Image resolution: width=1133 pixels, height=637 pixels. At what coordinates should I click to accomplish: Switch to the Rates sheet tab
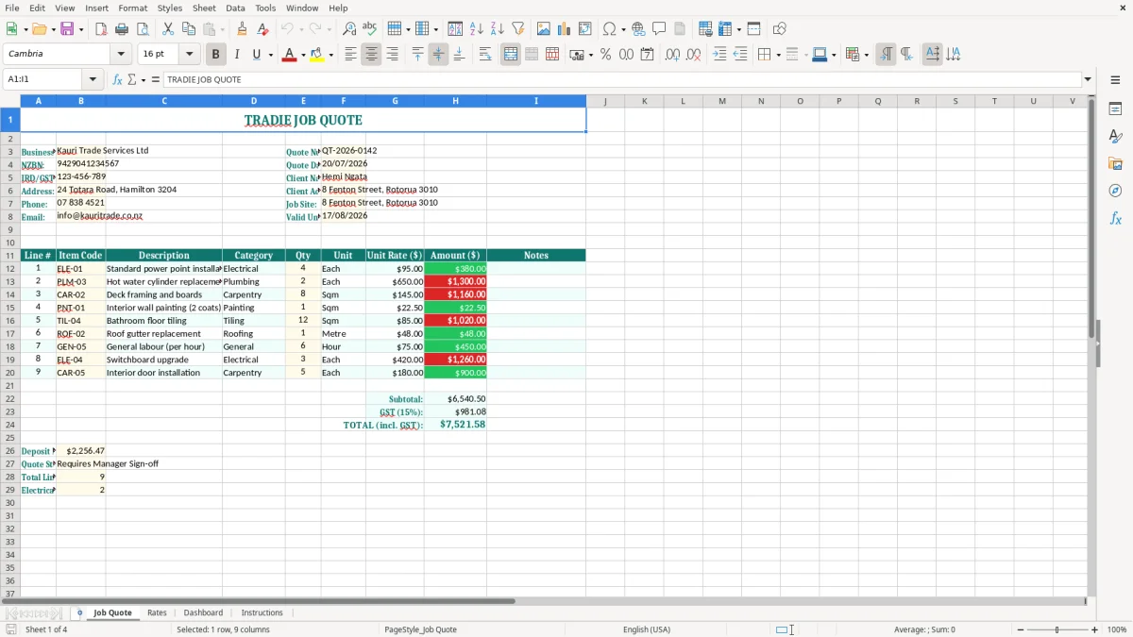(x=157, y=612)
